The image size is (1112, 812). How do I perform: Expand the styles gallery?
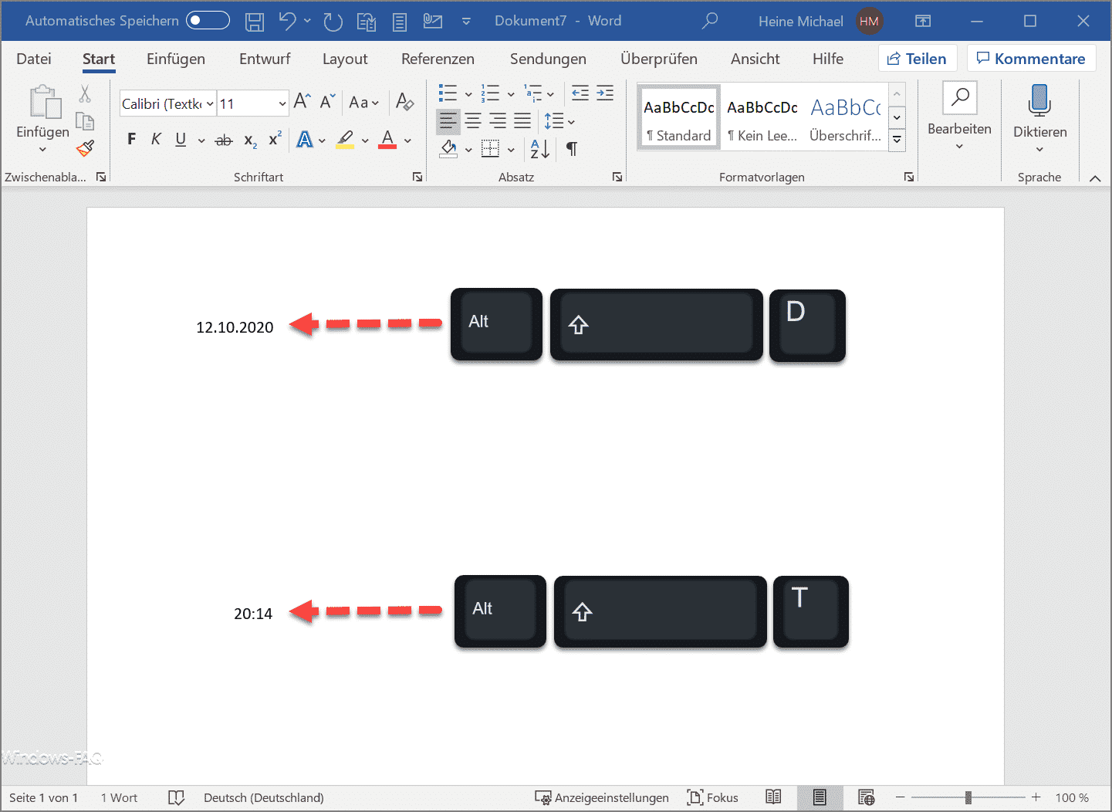pyautogui.click(x=897, y=140)
